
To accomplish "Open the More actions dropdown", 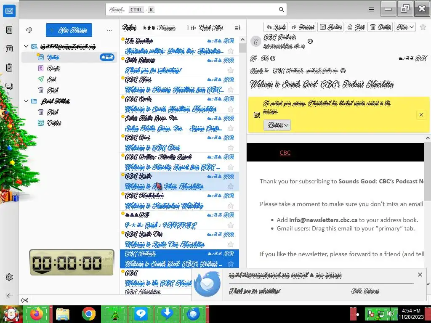I will coord(405,27).
